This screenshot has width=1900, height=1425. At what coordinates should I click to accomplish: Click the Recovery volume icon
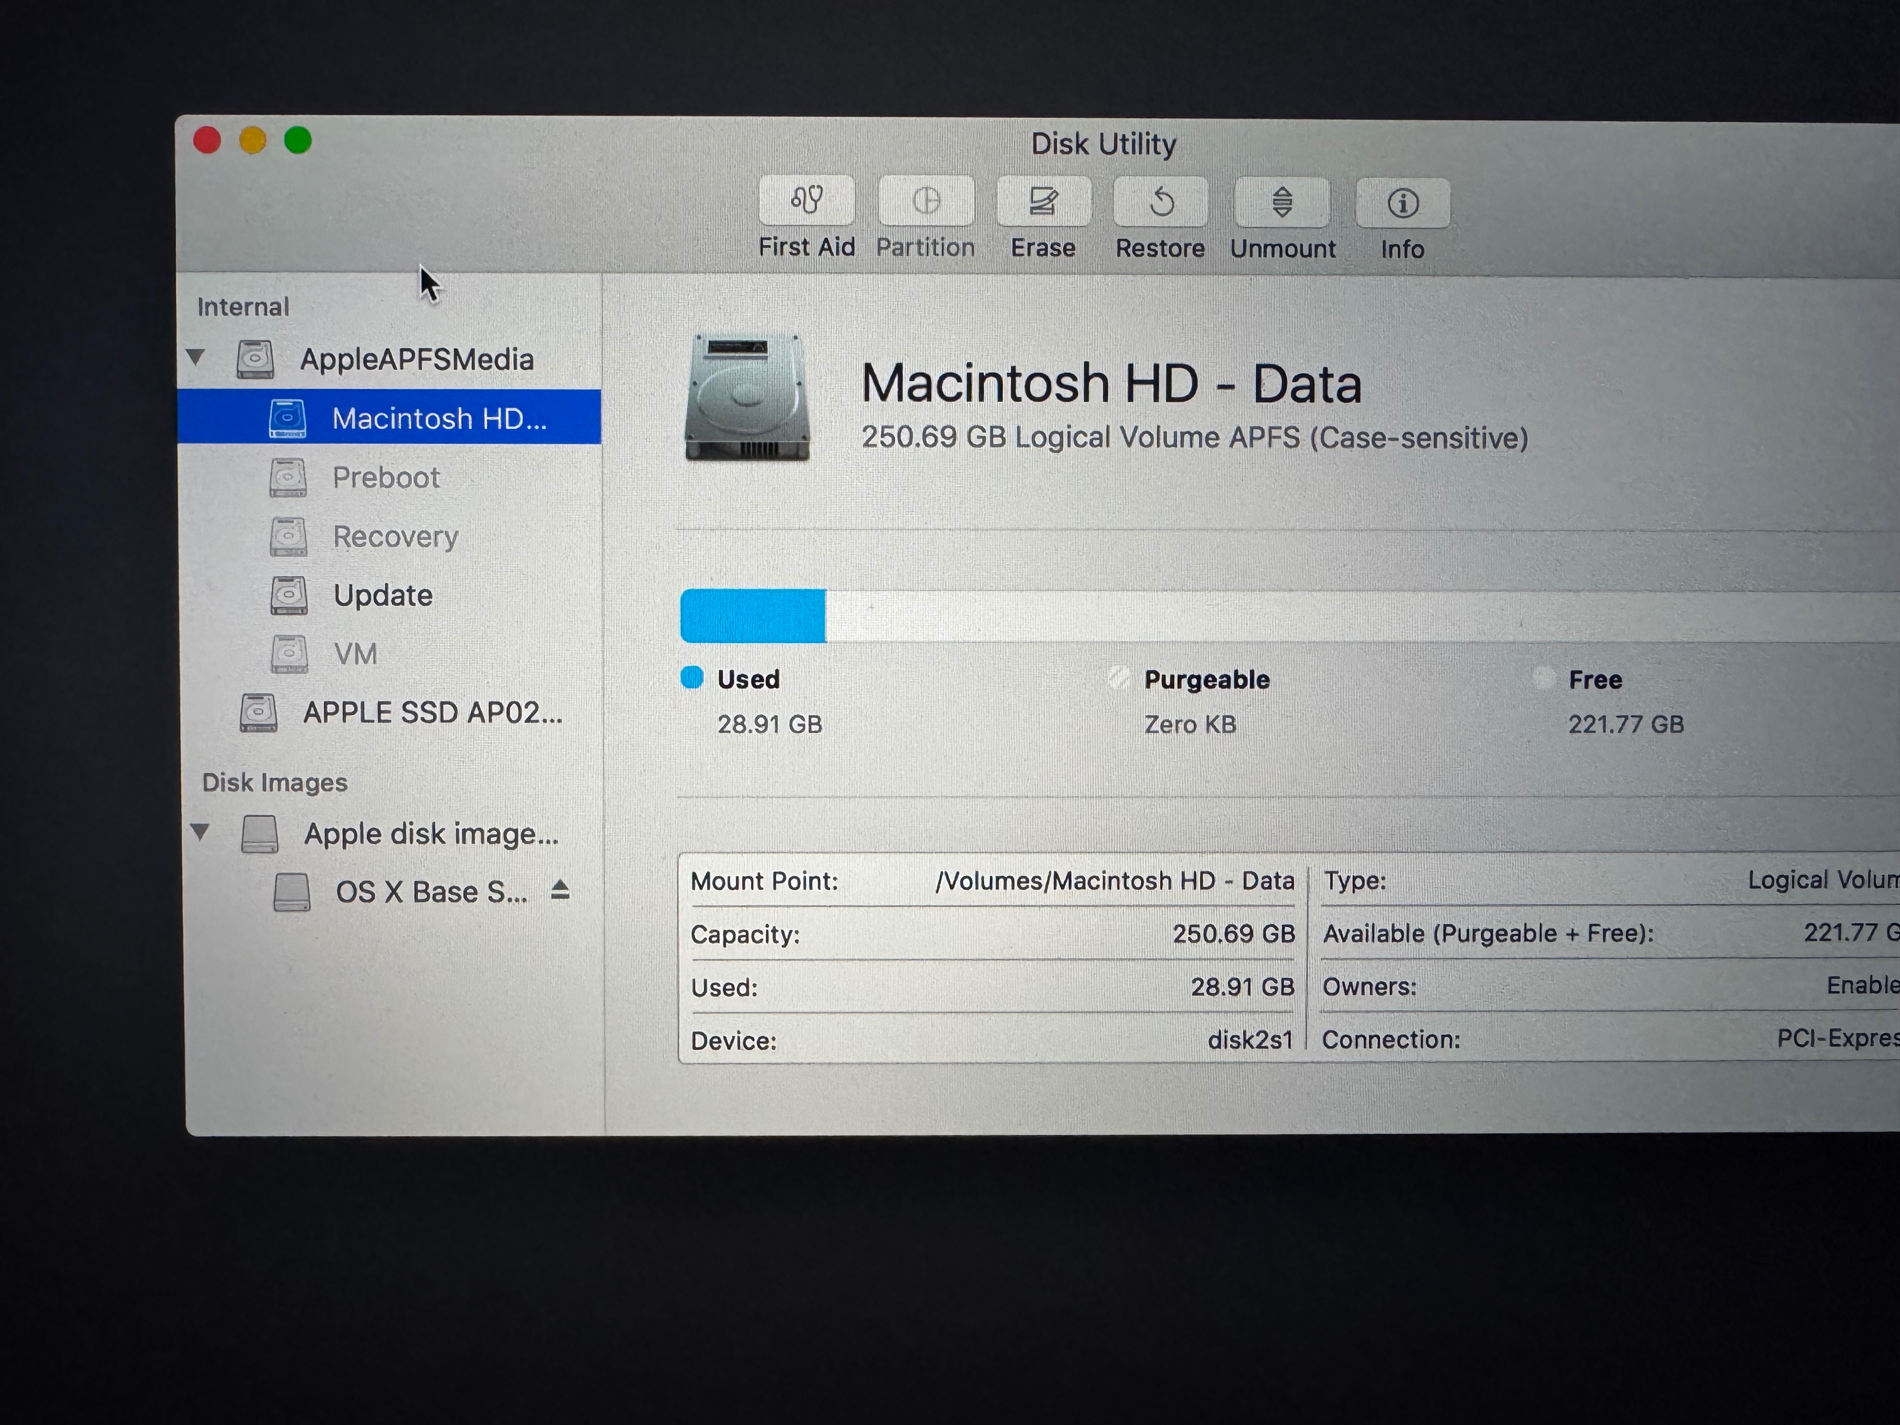click(288, 537)
